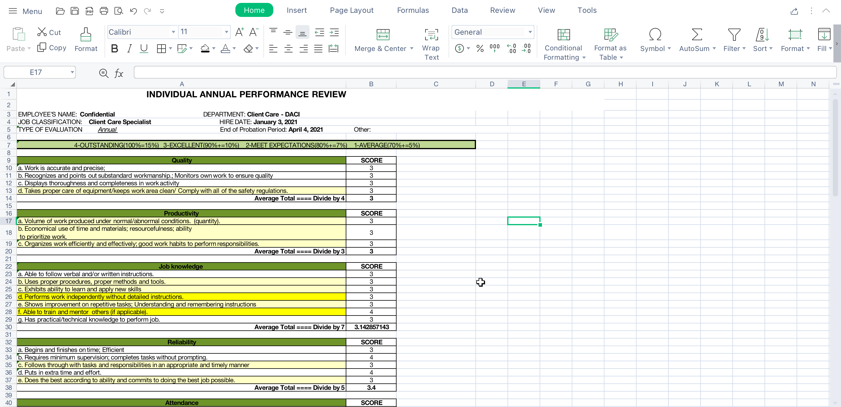Click the Format Painter brush icon
841x407 pixels.
click(x=86, y=35)
